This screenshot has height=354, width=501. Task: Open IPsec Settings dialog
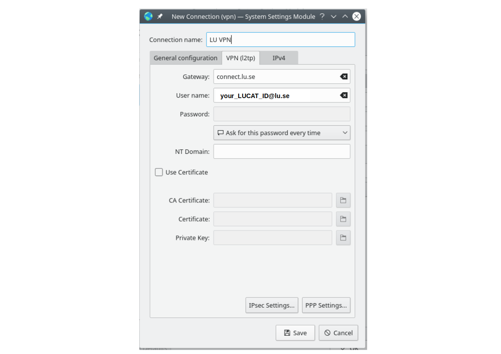pyautogui.click(x=272, y=305)
